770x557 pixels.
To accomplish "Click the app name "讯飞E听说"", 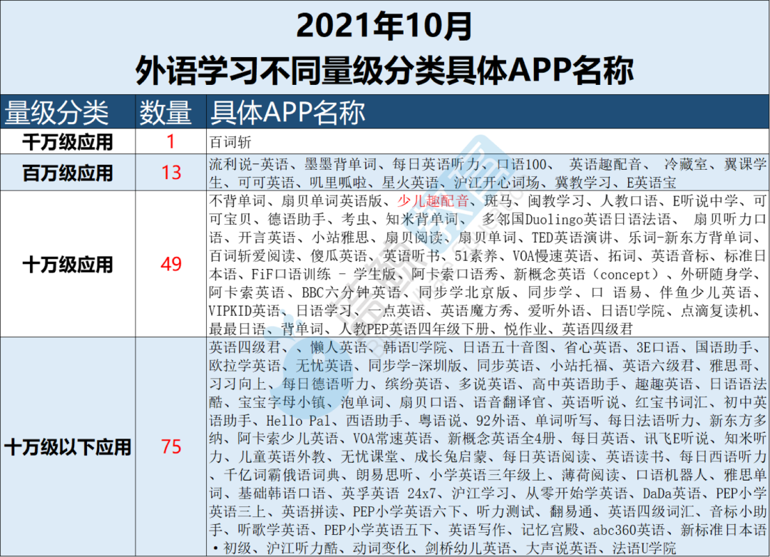I will (x=677, y=438).
